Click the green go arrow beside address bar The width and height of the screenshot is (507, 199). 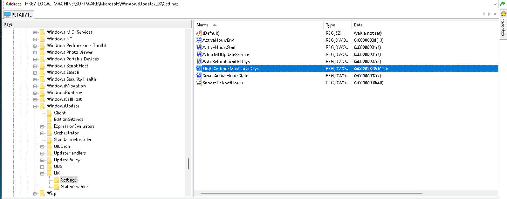coord(502,4)
